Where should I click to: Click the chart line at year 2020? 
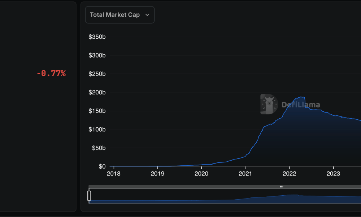[x=201, y=164]
